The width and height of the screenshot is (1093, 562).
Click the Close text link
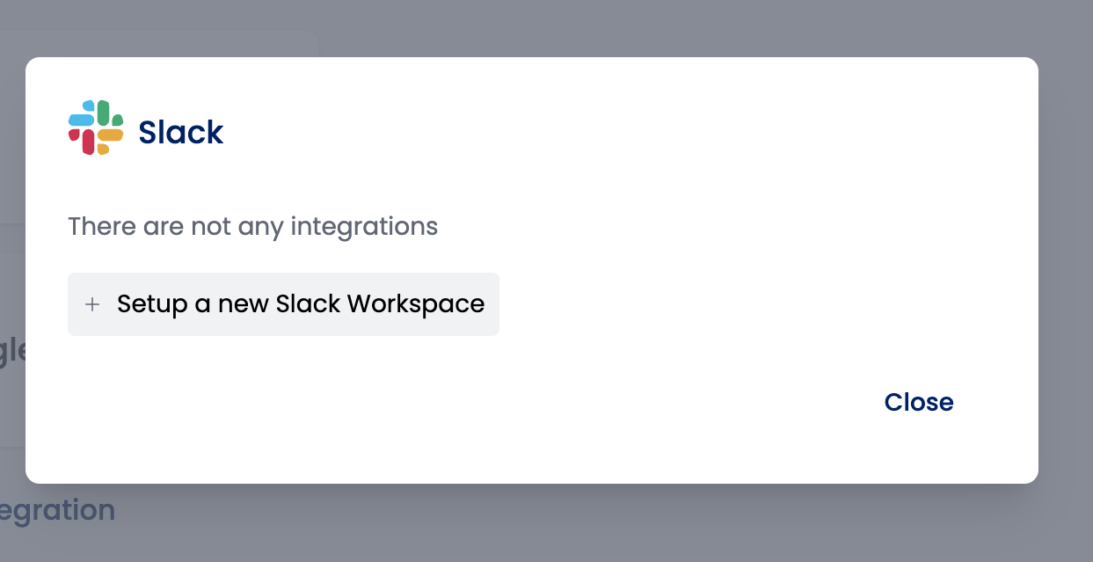(918, 402)
